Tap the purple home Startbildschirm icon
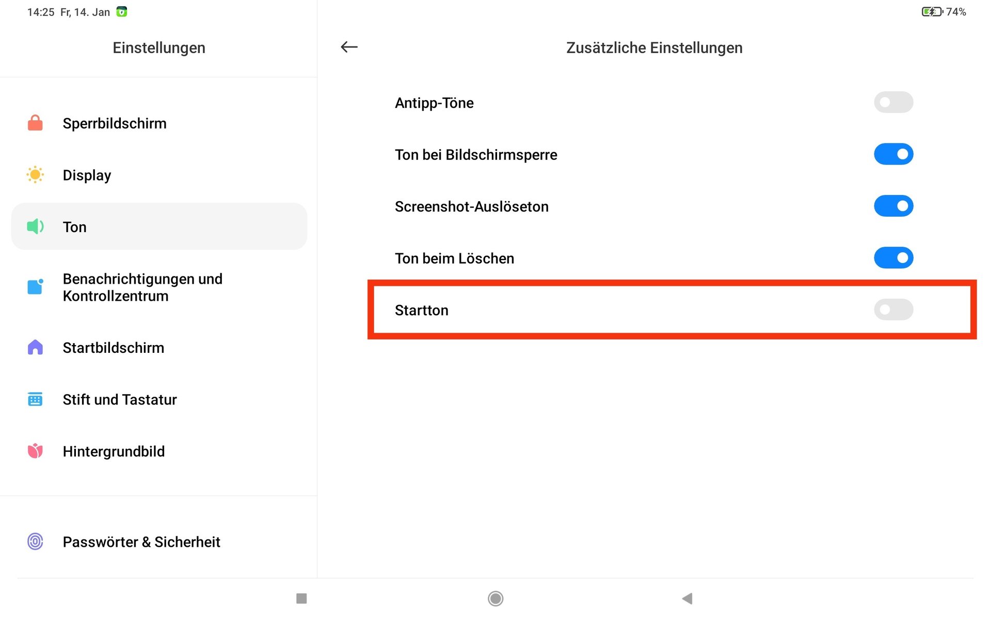The image size is (991, 619). tap(35, 347)
